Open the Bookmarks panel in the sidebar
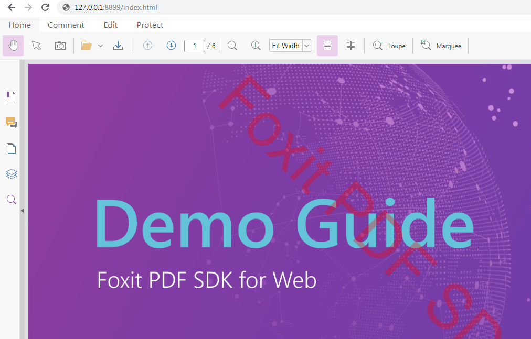The height and width of the screenshot is (339, 531). (11, 96)
